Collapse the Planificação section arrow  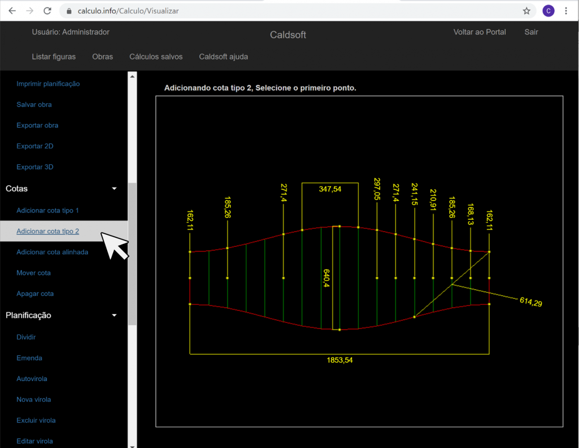(x=115, y=316)
